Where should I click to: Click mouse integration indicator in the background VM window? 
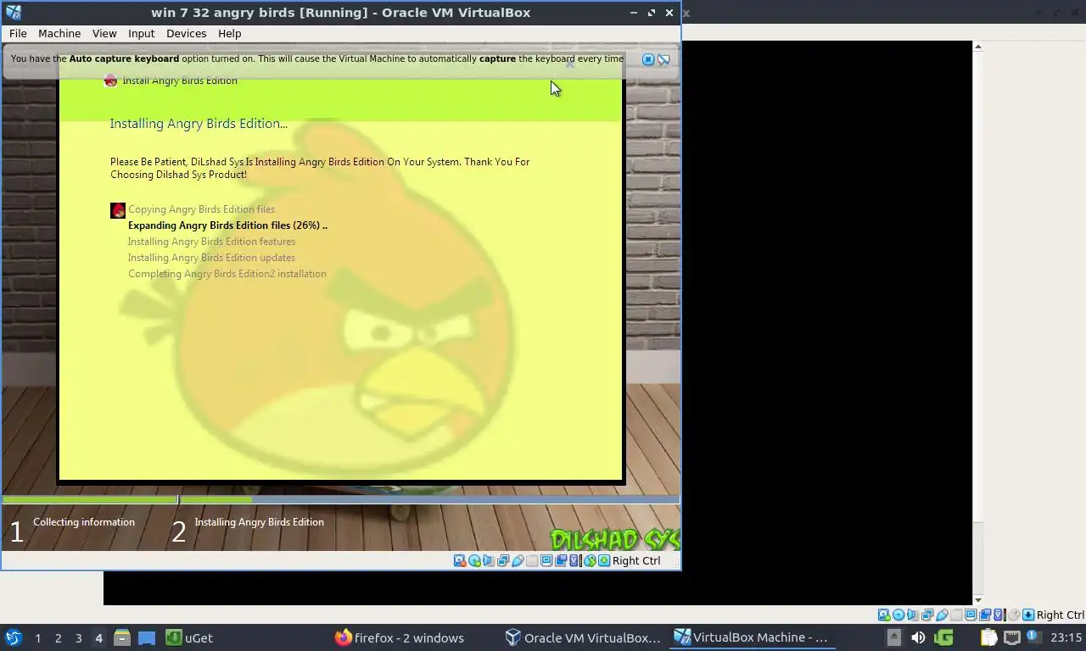1014,615
